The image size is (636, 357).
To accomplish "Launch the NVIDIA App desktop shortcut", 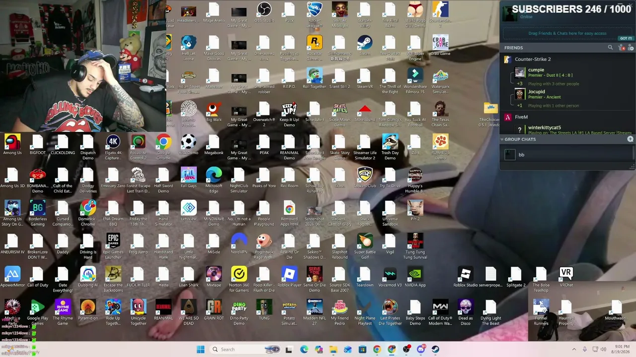I will point(415,277).
